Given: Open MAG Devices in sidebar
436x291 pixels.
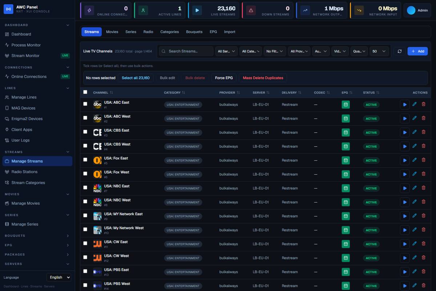Looking at the screenshot, I should click(x=37, y=108).
